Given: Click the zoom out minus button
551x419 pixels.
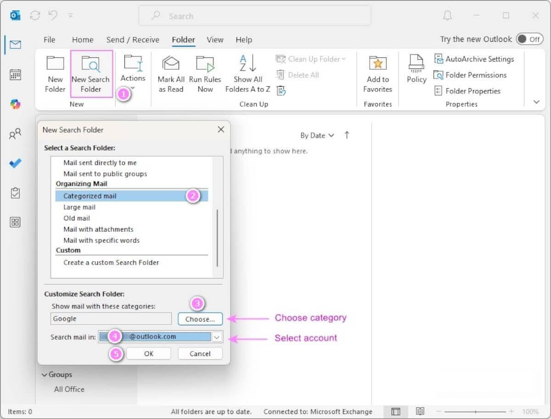Looking at the screenshot, I should click(x=439, y=412).
